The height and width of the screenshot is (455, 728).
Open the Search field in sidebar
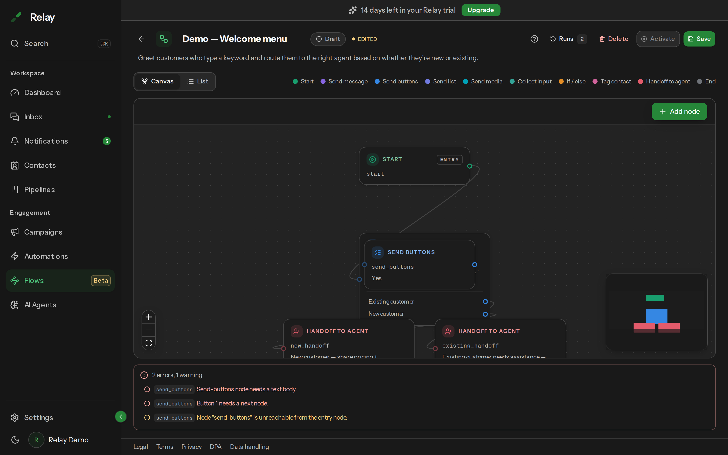(60, 43)
